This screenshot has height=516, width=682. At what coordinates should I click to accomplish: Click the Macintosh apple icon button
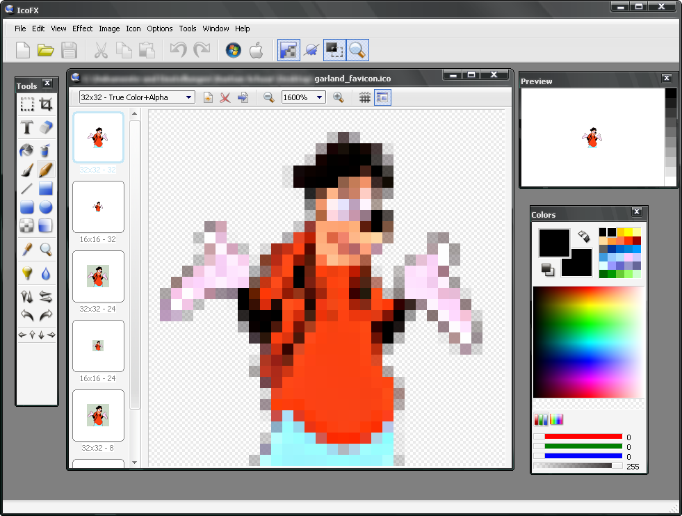pyautogui.click(x=255, y=50)
